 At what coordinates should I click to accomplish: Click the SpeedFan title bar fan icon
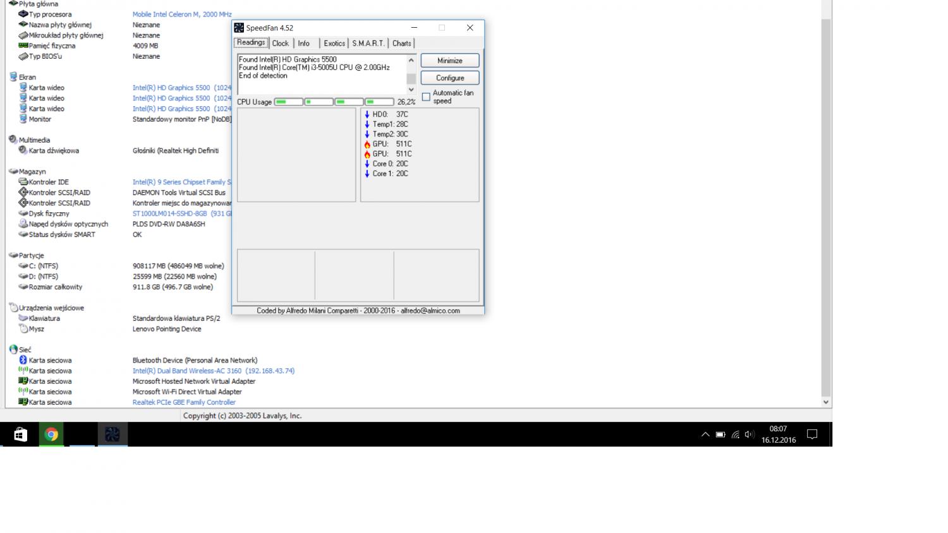point(239,28)
